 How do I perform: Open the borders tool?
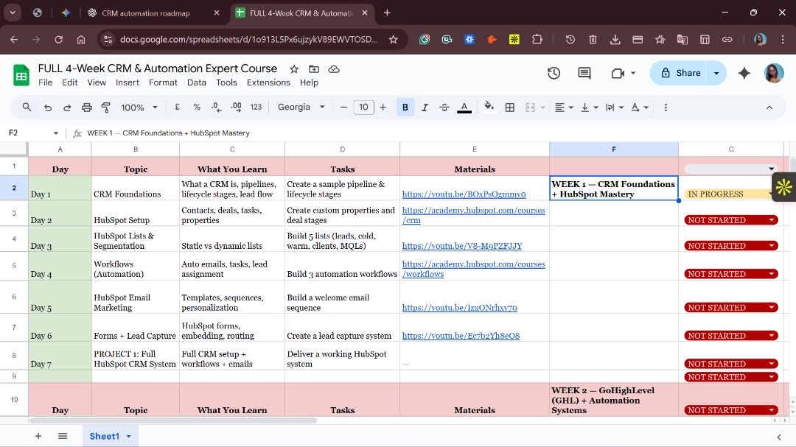[509, 107]
